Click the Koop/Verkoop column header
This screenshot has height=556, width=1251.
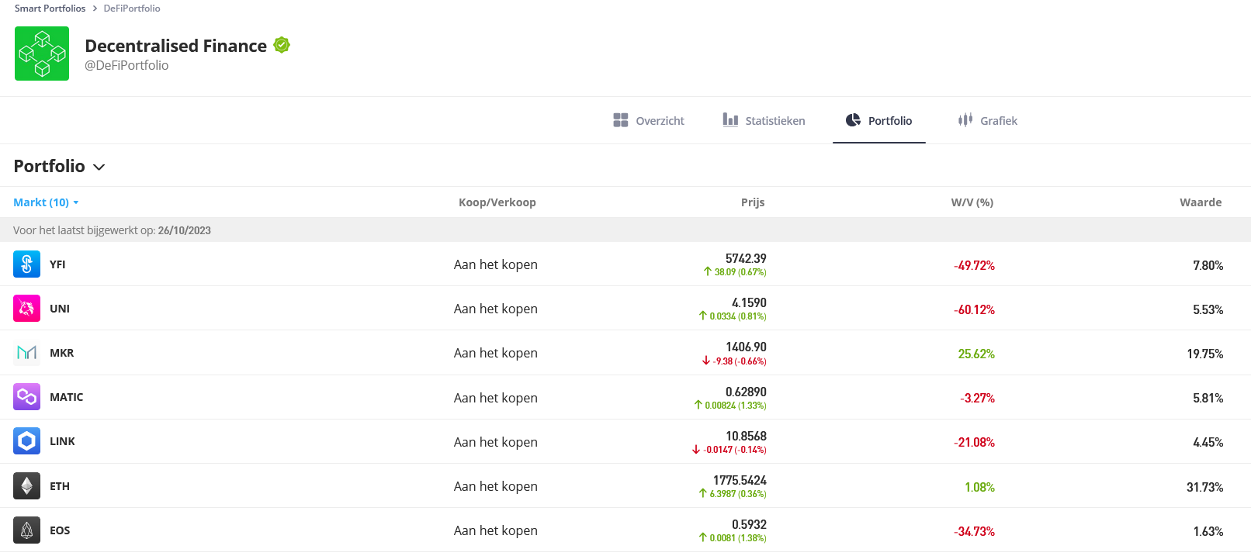497,202
